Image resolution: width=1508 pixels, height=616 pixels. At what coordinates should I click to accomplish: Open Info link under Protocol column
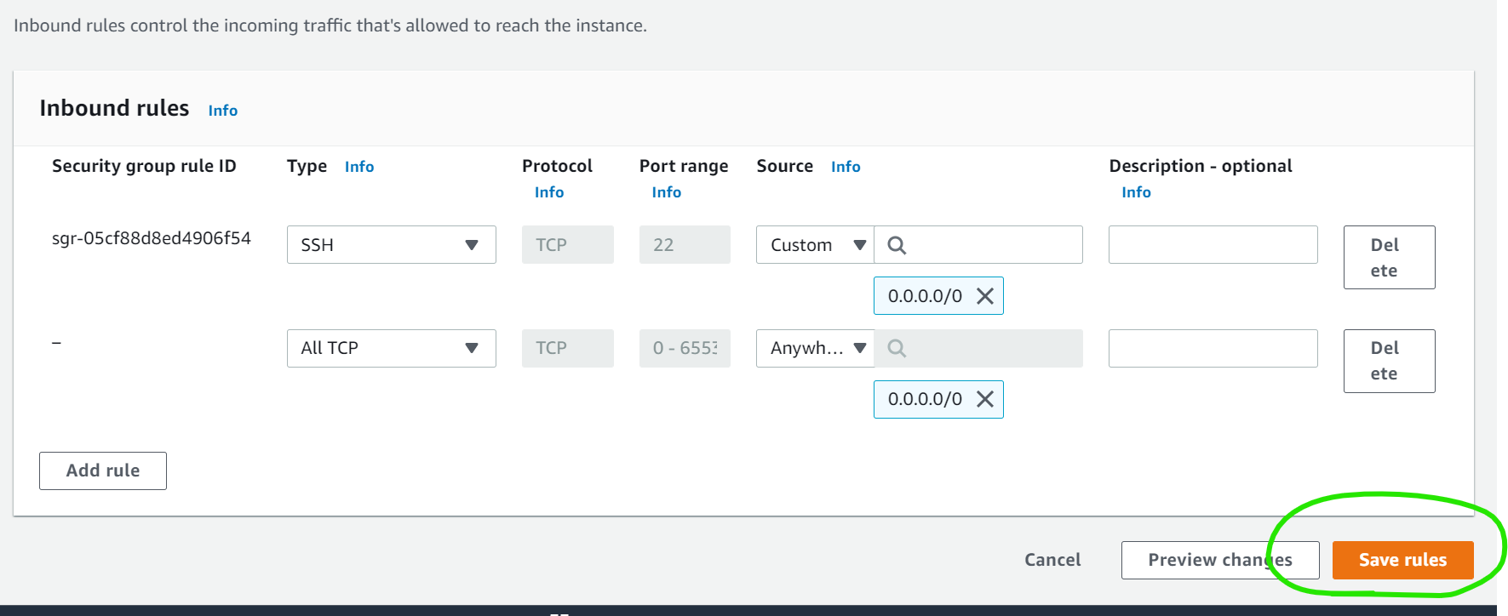pos(549,192)
